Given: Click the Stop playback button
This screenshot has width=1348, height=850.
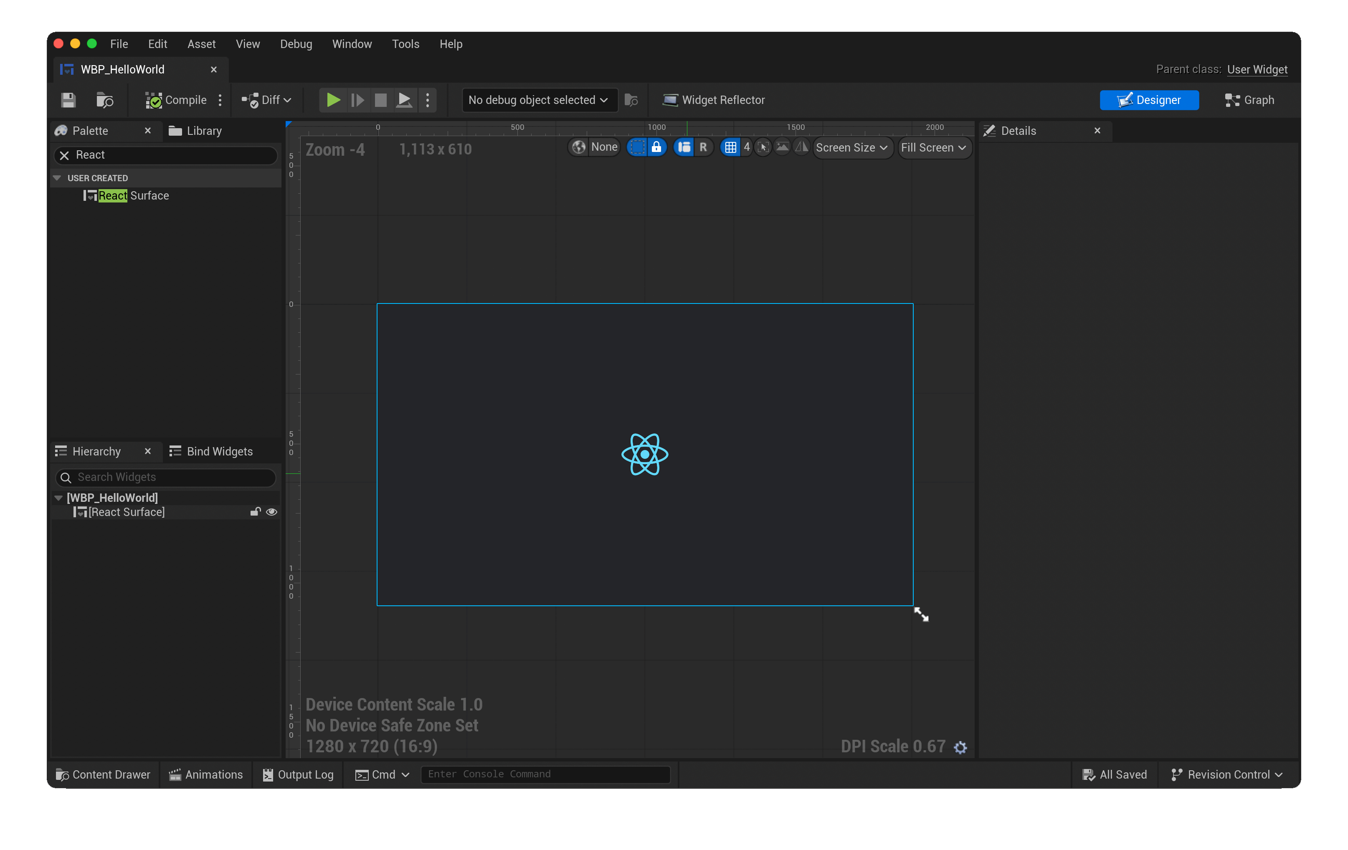Looking at the screenshot, I should [381, 100].
